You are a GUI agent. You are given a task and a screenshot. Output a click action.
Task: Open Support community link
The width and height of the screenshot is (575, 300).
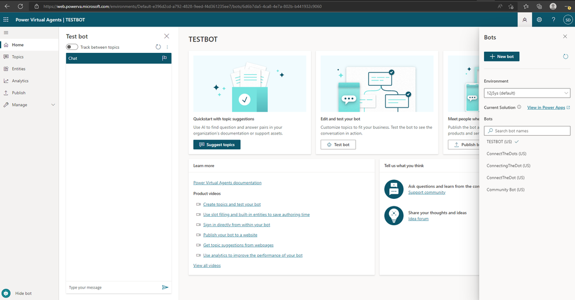click(427, 193)
